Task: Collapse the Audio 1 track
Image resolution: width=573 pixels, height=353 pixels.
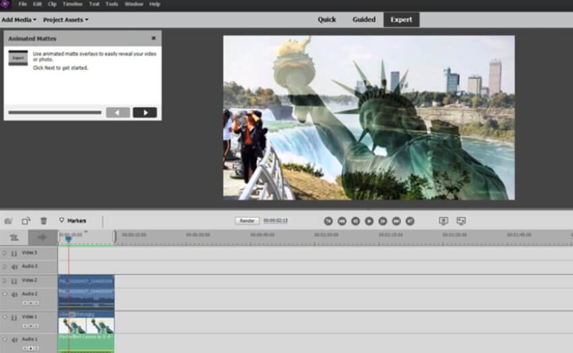Action: click(x=5, y=340)
